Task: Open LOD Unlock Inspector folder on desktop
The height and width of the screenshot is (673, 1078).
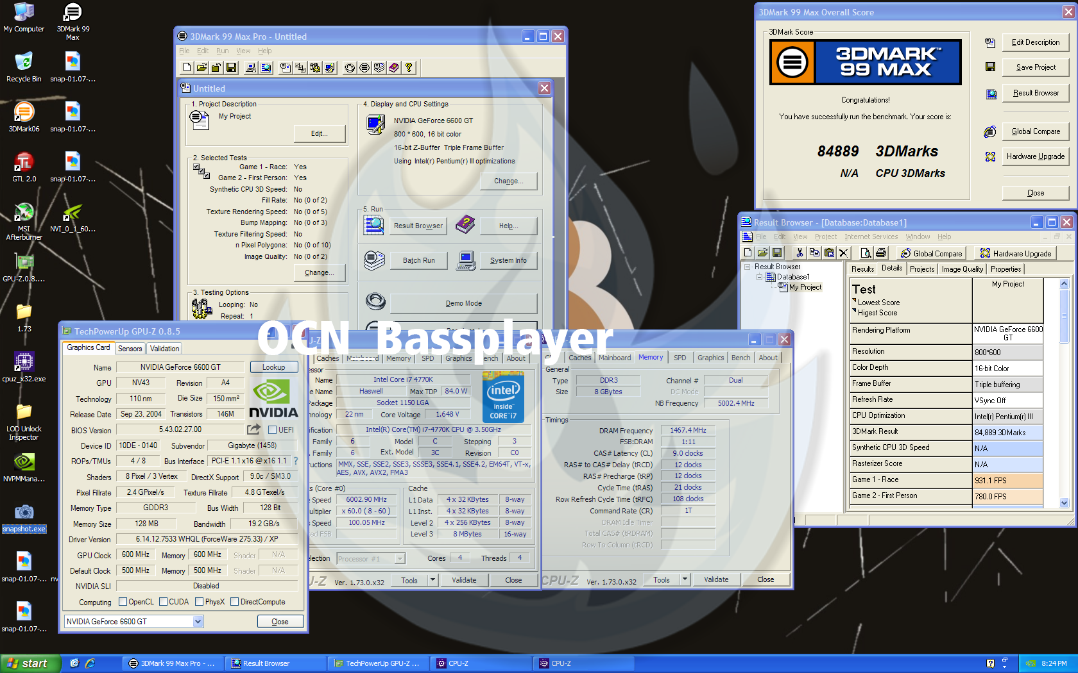Action: 24,421
